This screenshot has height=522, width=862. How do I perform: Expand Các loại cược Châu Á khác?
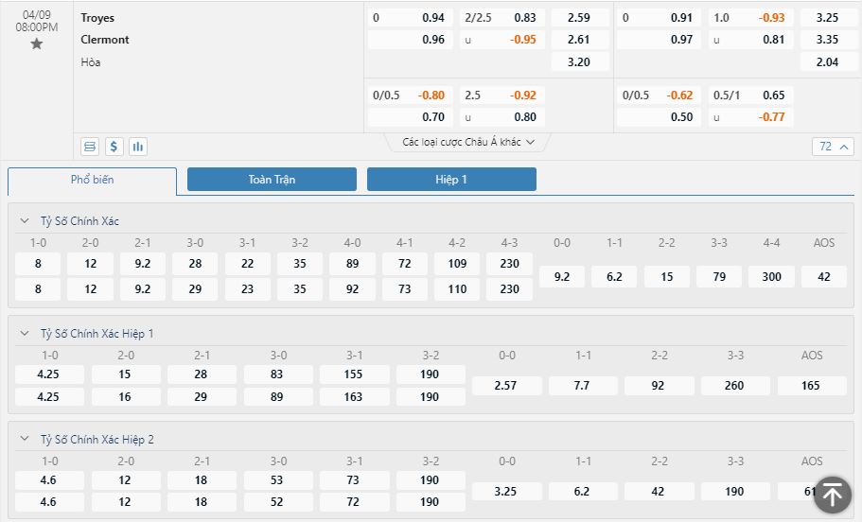(467, 142)
